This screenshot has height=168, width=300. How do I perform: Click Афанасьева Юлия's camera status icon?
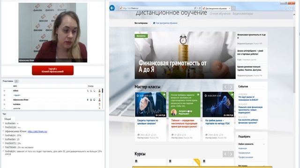(91, 100)
